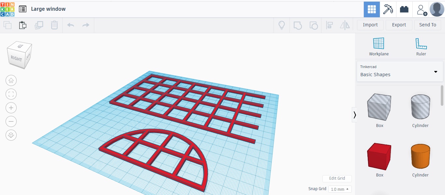This screenshot has width=445, height=195.
Task: Click the Fit all in view button
Action: coord(11,94)
